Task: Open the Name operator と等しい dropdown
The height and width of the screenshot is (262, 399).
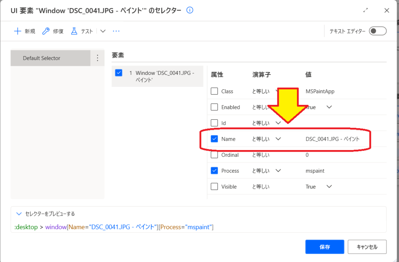Action: (278, 139)
